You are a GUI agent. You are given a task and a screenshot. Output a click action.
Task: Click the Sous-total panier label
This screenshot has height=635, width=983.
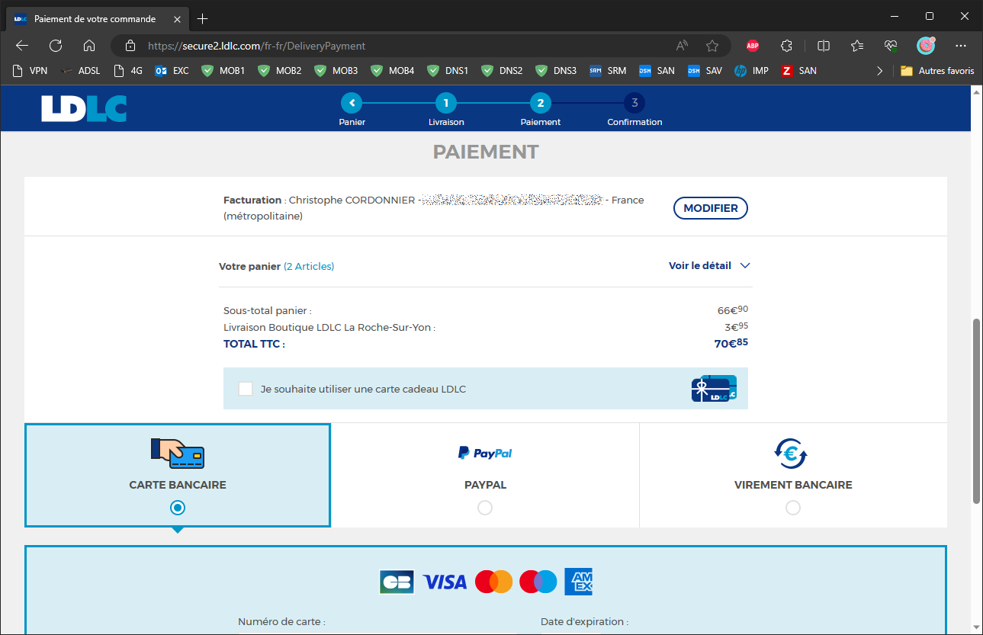click(268, 311)
